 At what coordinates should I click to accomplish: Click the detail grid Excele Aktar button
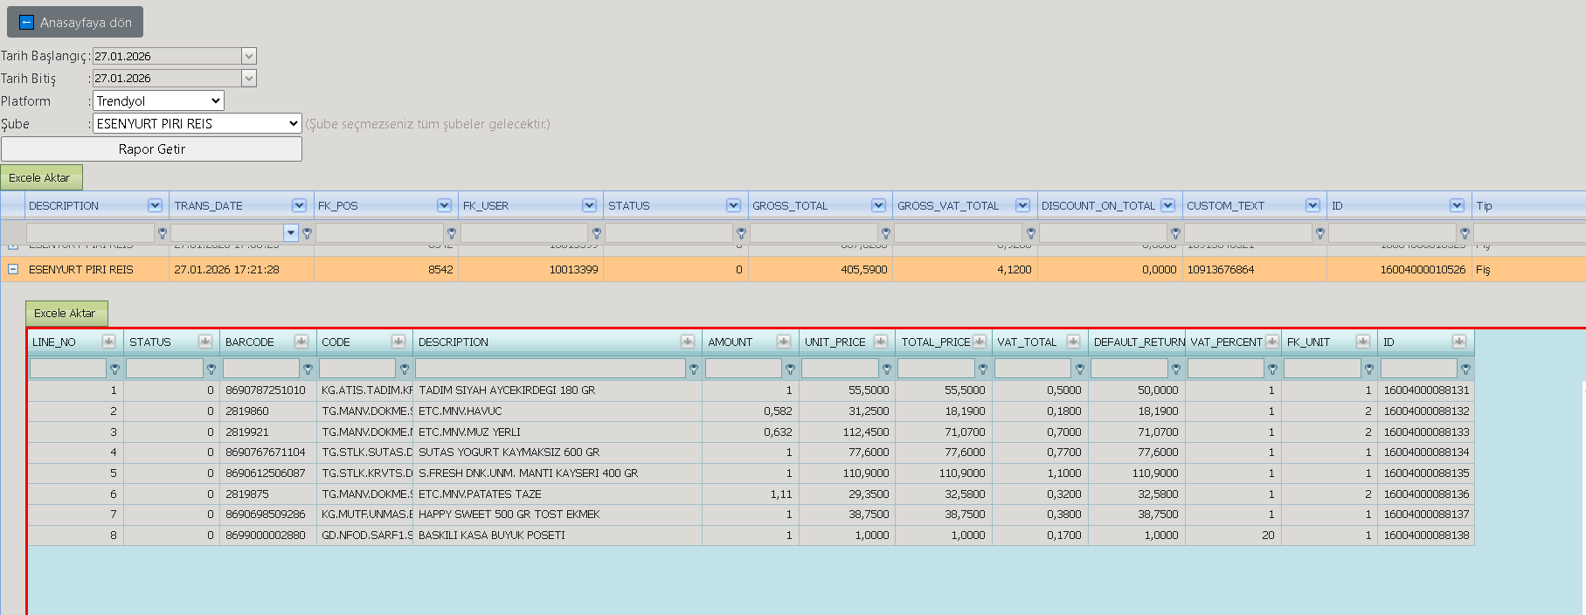click(x=66, y=313)
